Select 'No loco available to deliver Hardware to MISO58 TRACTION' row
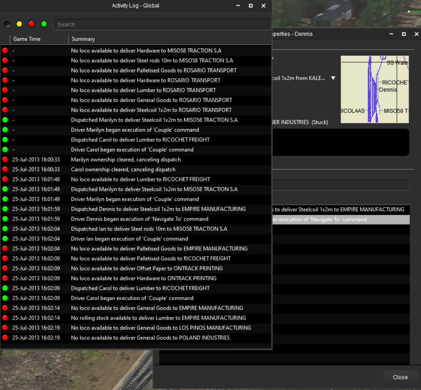Viewport: 421px width, 390px height. click(x=136, y=51)
